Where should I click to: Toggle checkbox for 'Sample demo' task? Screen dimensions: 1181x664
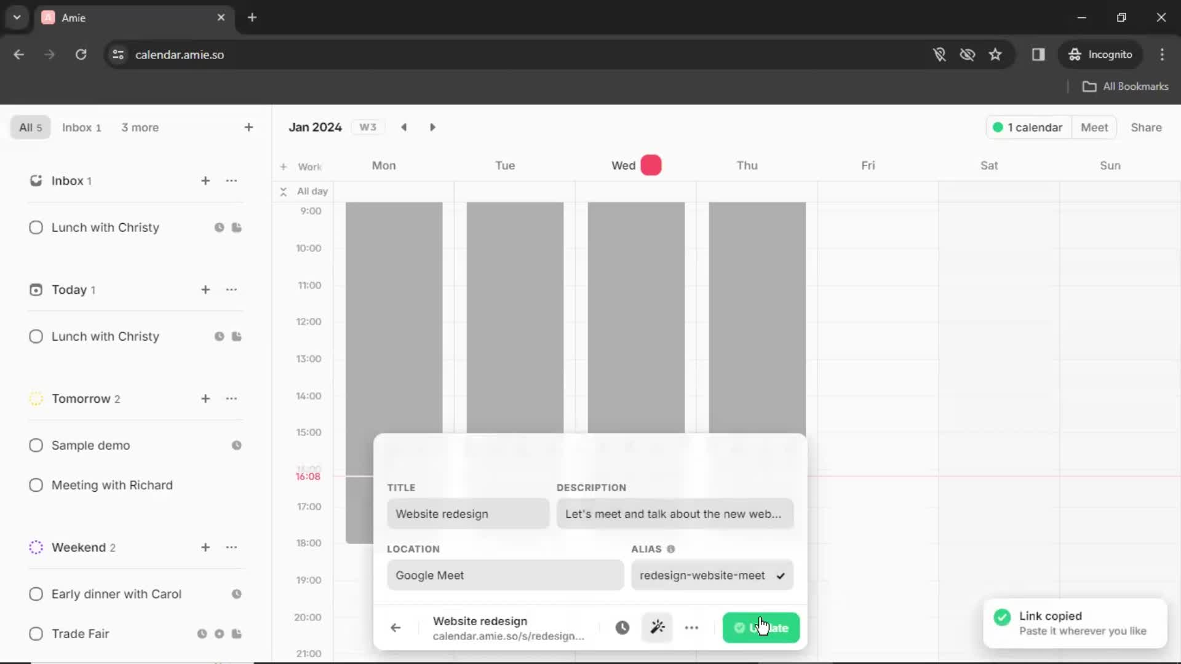click(36, 445)
